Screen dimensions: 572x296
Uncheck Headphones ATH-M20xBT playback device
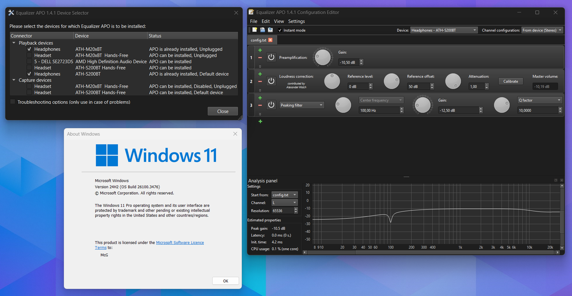(29, 49)
